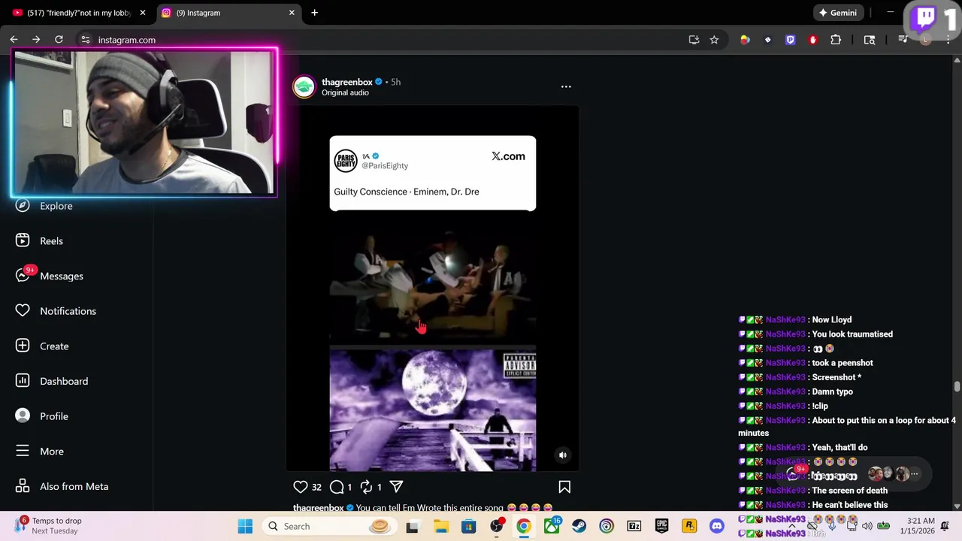
Task: Open the Chrome side search panel icon
Action: (870, 40)
